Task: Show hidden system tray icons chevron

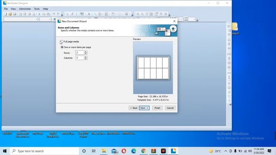Action: click(x=226, y=151)
